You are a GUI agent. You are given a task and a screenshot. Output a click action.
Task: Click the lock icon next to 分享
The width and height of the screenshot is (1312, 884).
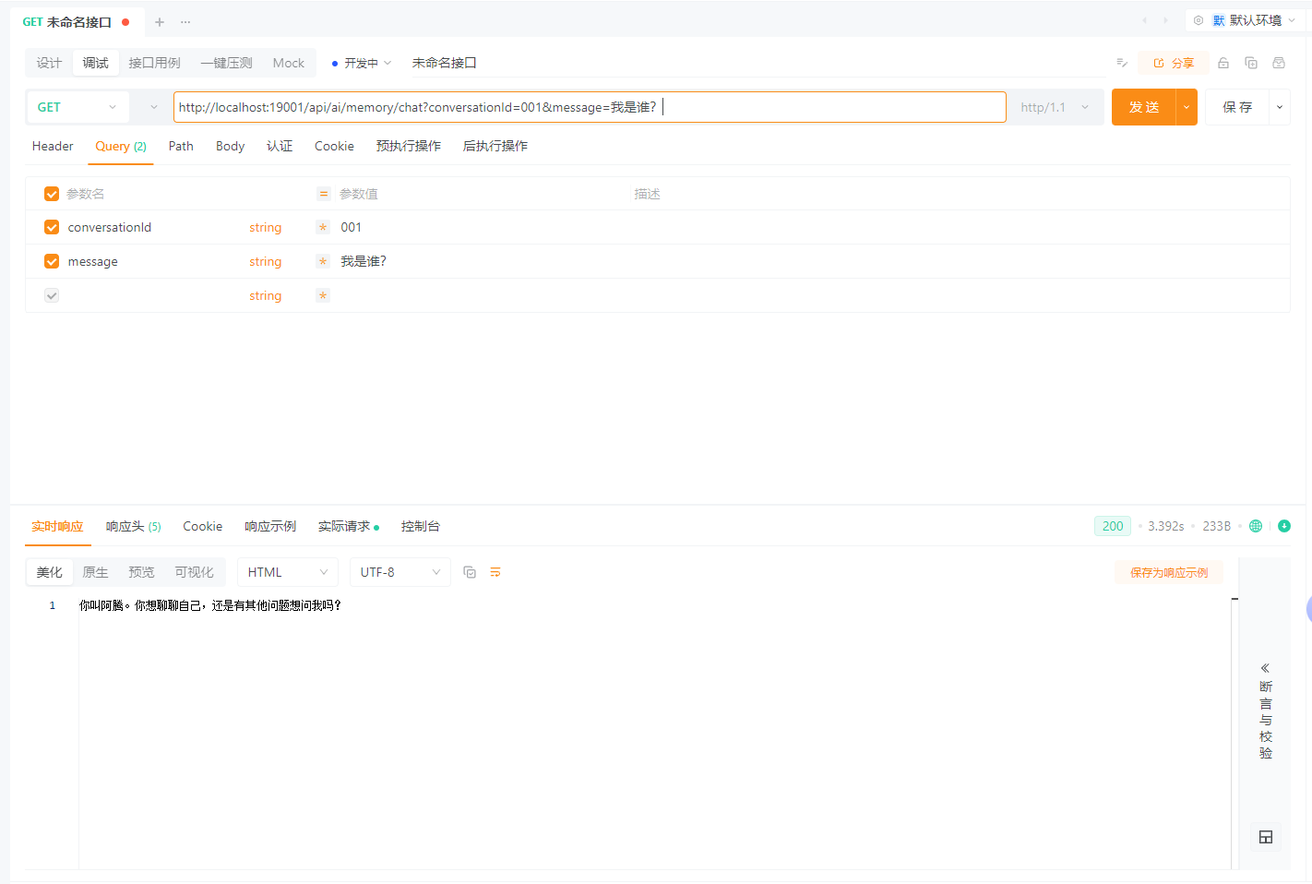1223,63
